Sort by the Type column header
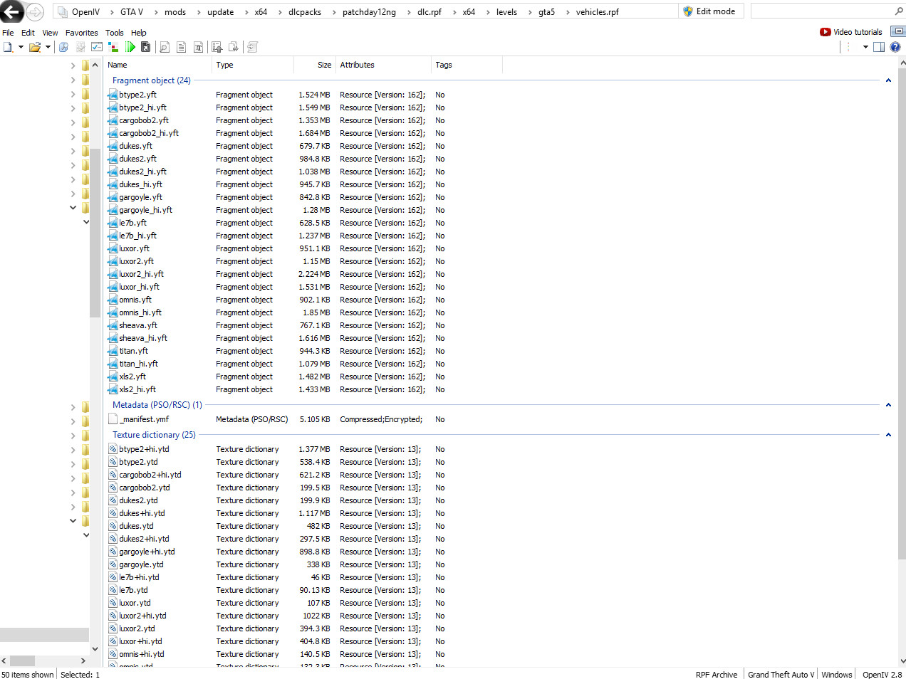Screen dimensions: 906x679 tap(253, 65)
